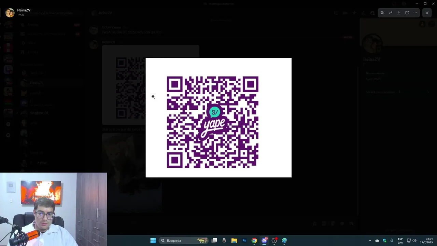
Task: Click the 19:22 timestamp under the sender name
Action: (x=21, y=15)
